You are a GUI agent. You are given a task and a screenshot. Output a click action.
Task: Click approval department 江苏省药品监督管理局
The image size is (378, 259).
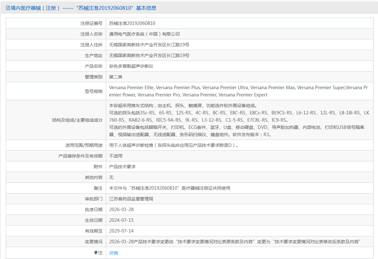point(131,199)
